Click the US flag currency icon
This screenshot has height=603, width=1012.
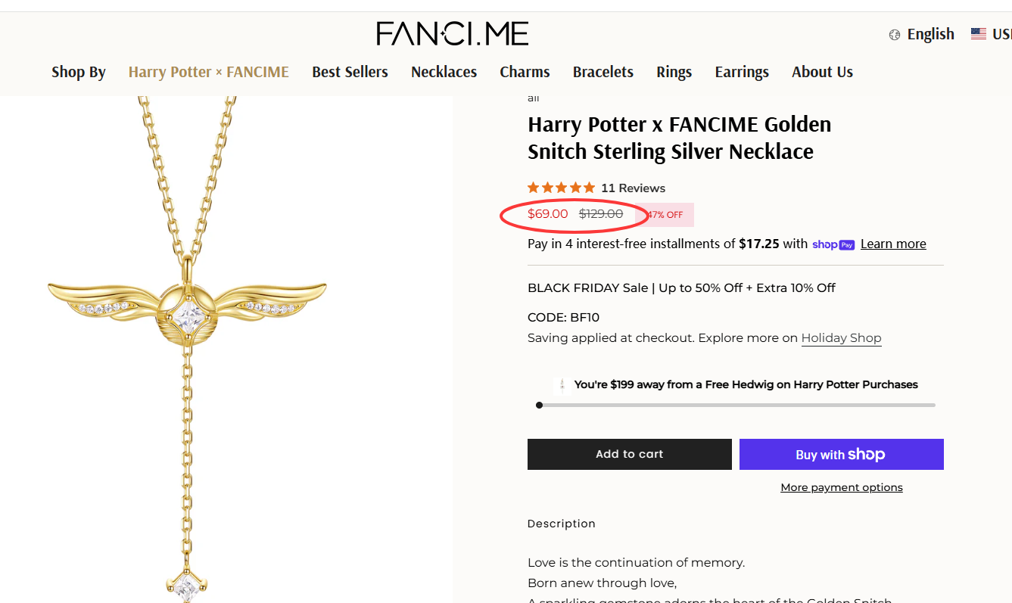979,34
